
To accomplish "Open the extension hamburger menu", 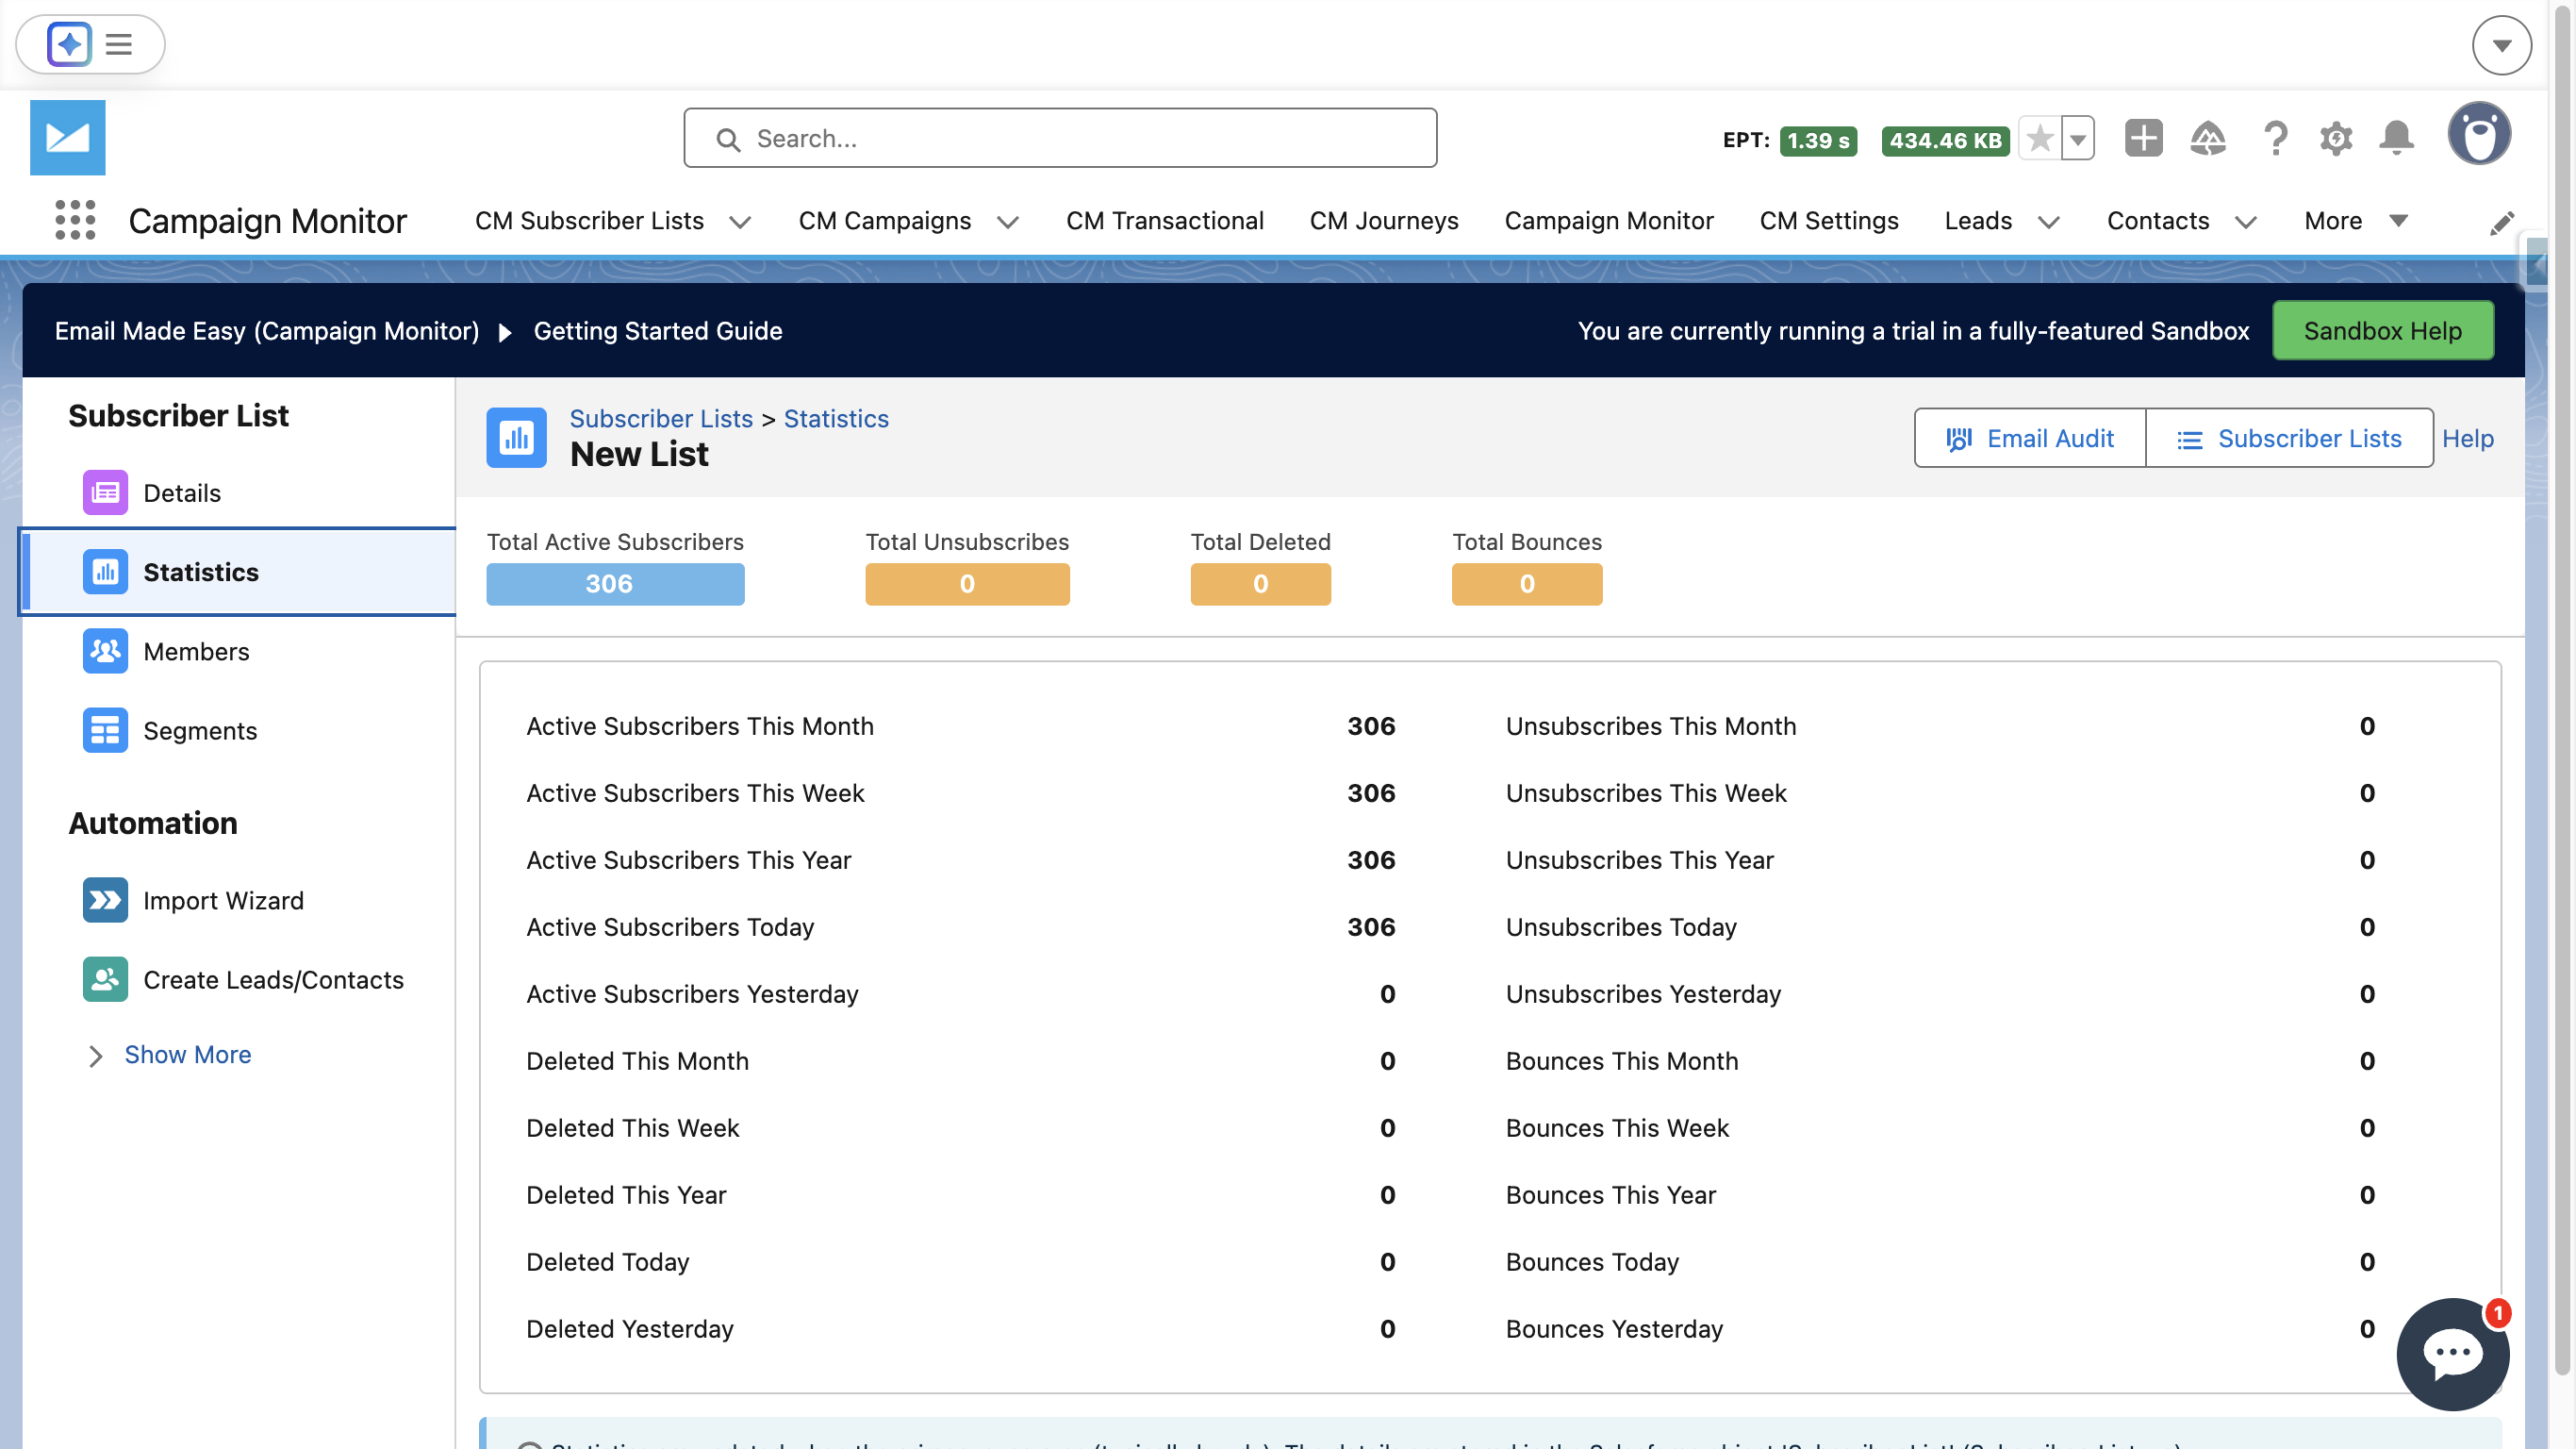I will pyautogui.click(x=119, y=44).
